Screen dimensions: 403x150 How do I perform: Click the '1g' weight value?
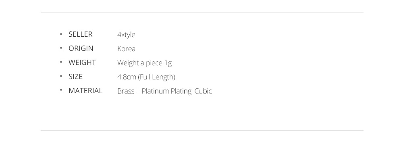click(168, 63)
